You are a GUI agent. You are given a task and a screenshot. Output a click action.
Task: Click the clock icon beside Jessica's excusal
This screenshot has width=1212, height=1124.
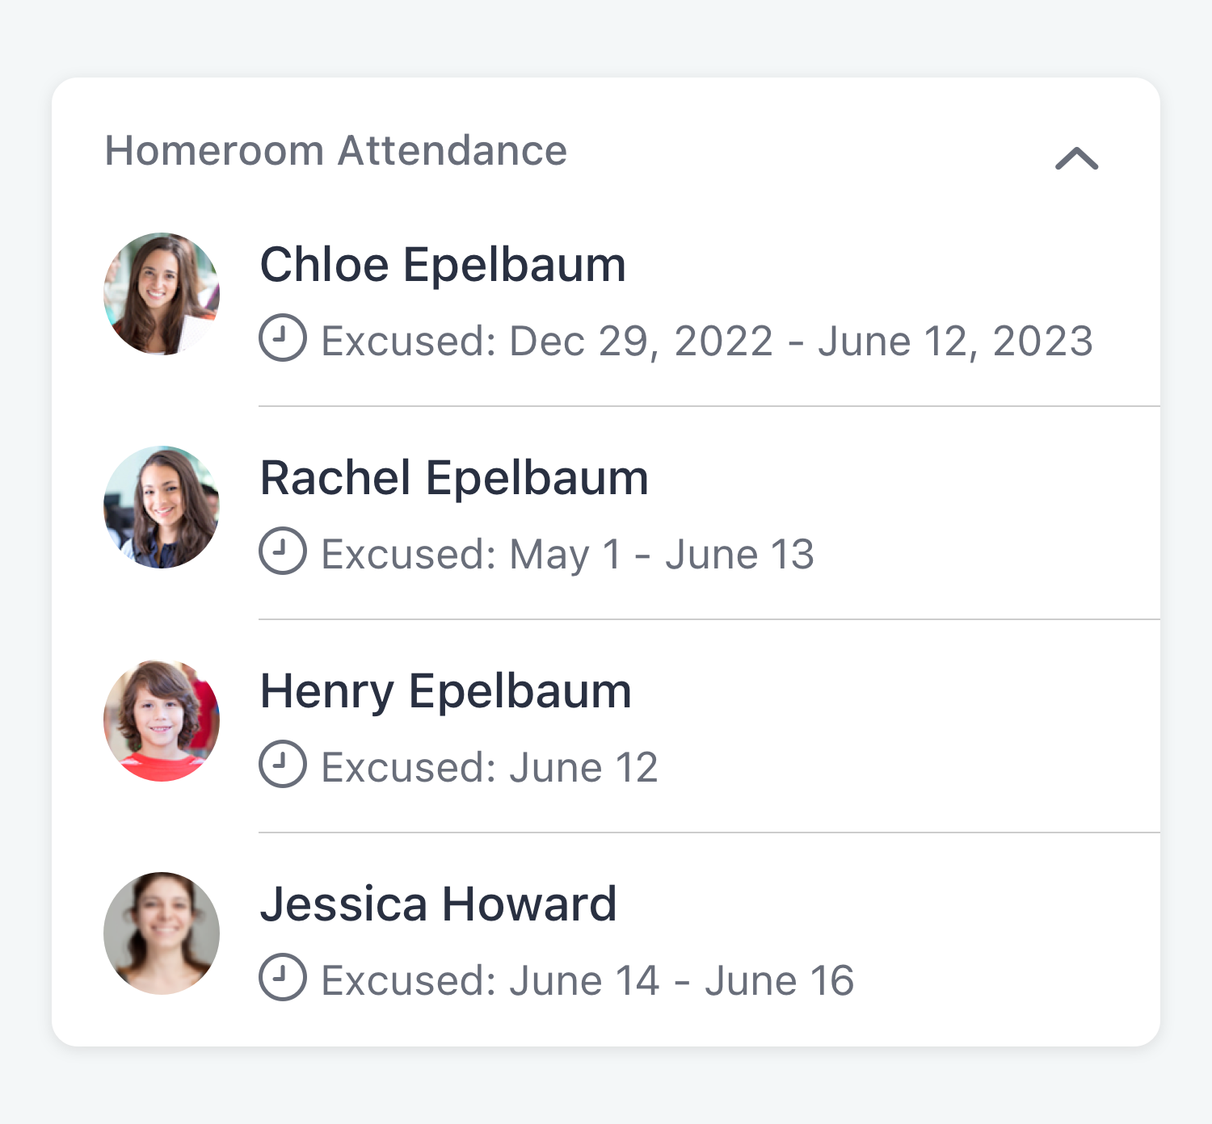click(x=283, y=977)
